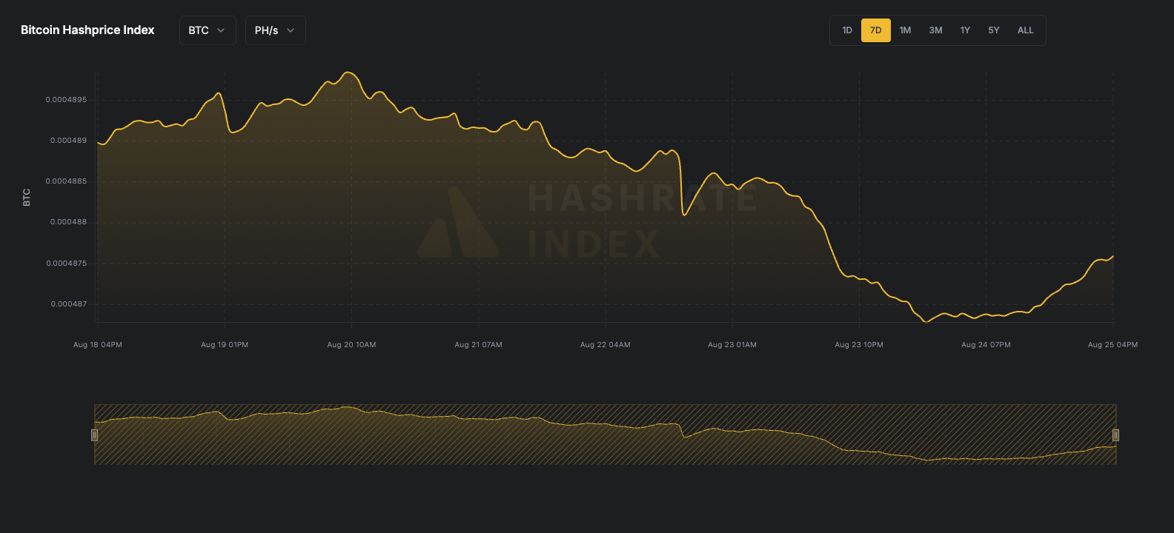The width and height of the screenshot is (1174, 533).
Task: Click the hatched range navigator overview chart
Action: click(605, 435)
